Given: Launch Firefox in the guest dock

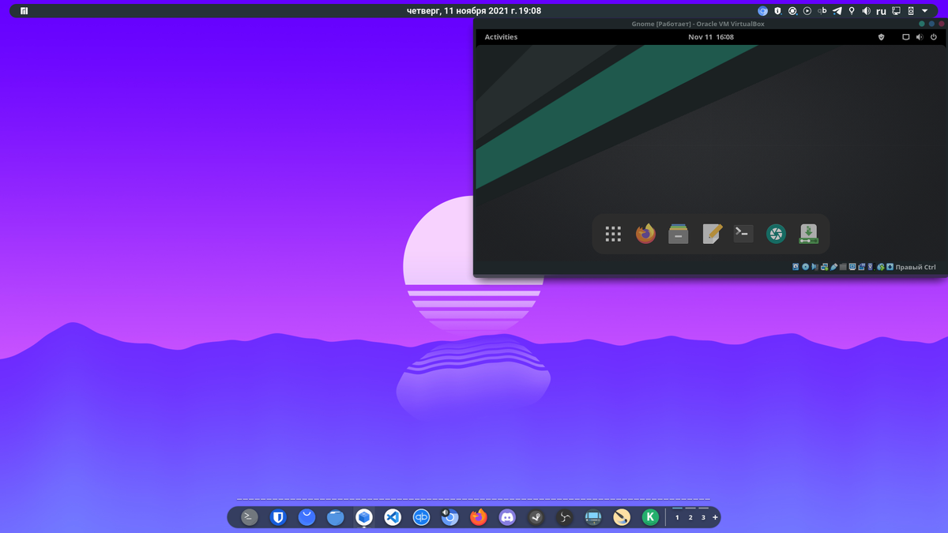Looking at the screenshot, I should click(x=646, y=234).
